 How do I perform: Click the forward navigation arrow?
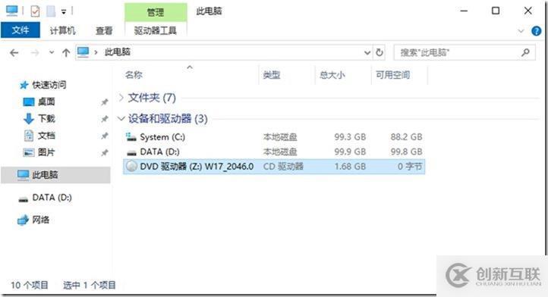(35, 53)
